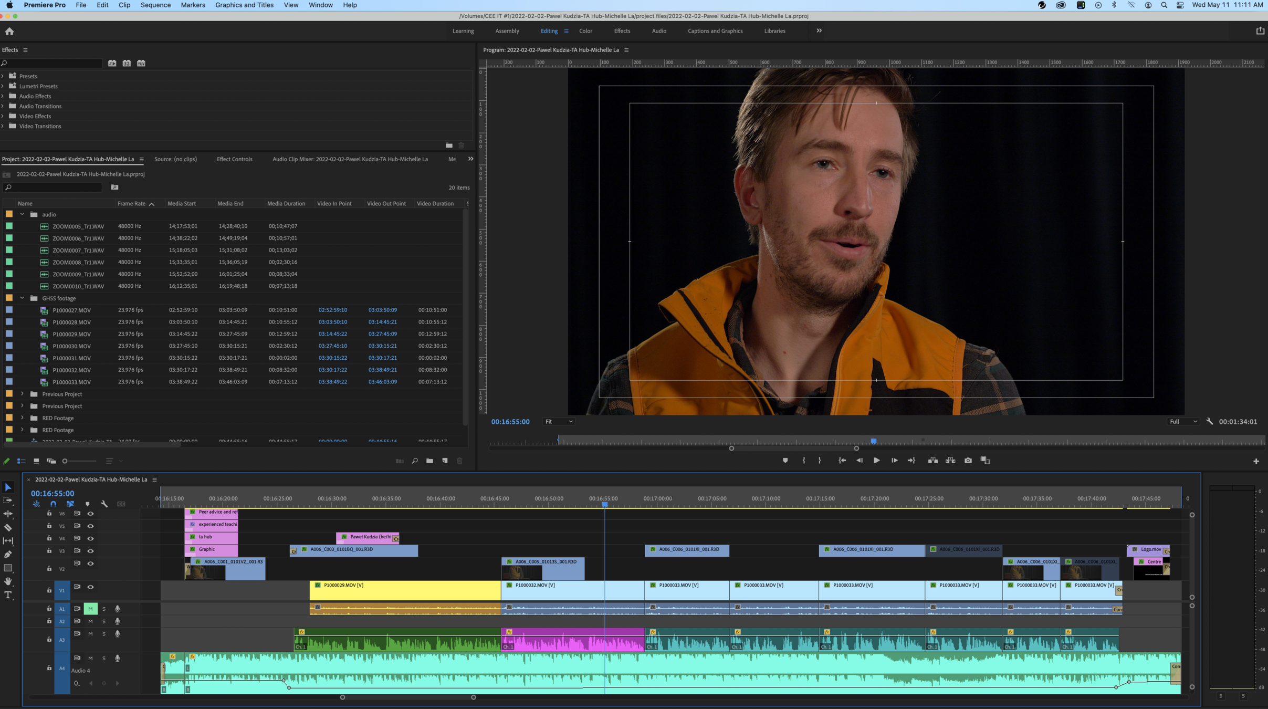Open the Effect Controls panel tab
The width and height of the screenshot is (1268, 709).
point(234,159)
